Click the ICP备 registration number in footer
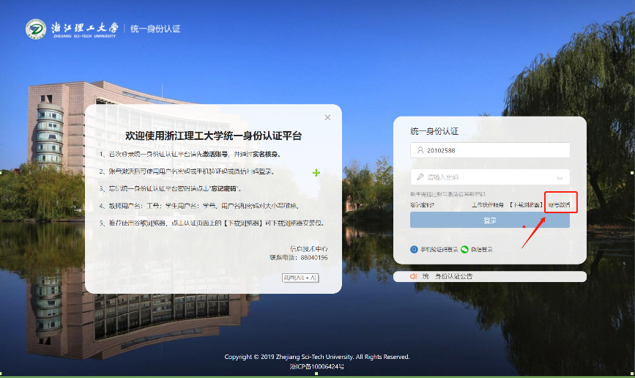 tap(316, 366)
